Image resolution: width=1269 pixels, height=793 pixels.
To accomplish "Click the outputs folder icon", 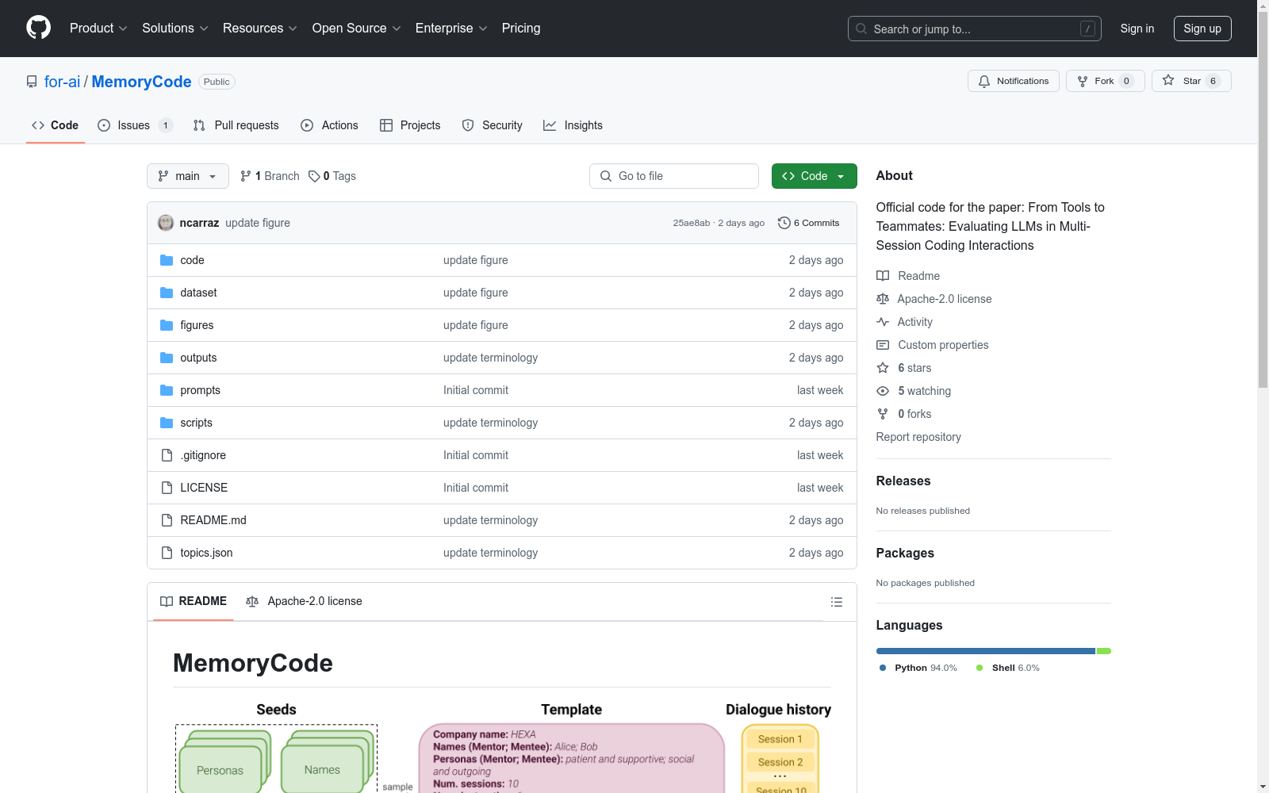I will click(x=167, y=358).
